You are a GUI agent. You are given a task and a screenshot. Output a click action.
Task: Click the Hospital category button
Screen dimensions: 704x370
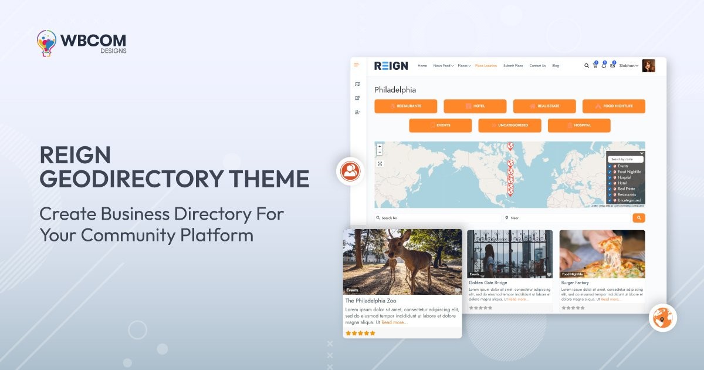pyautogui.click(x=579, y=125)
